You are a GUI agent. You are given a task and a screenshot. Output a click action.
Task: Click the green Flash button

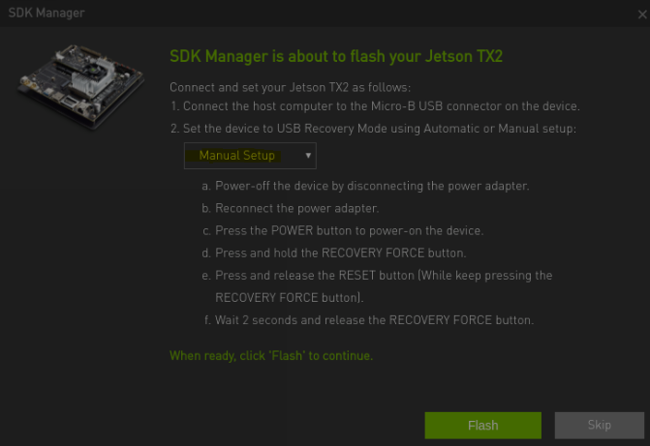tap(483, 426)
